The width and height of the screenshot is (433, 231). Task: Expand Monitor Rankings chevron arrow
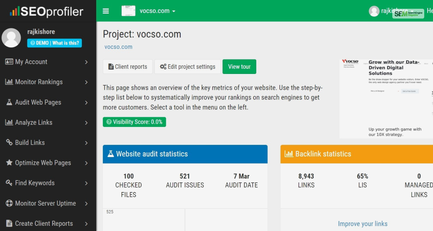(x=86, y=82)
